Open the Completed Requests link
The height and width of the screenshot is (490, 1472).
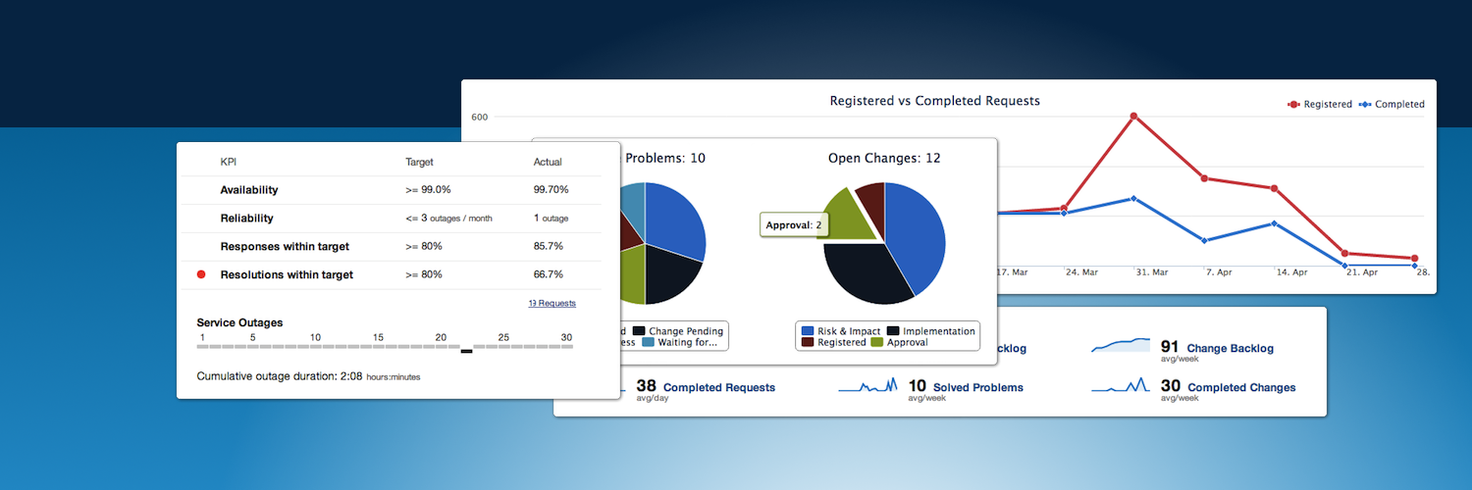719,388
